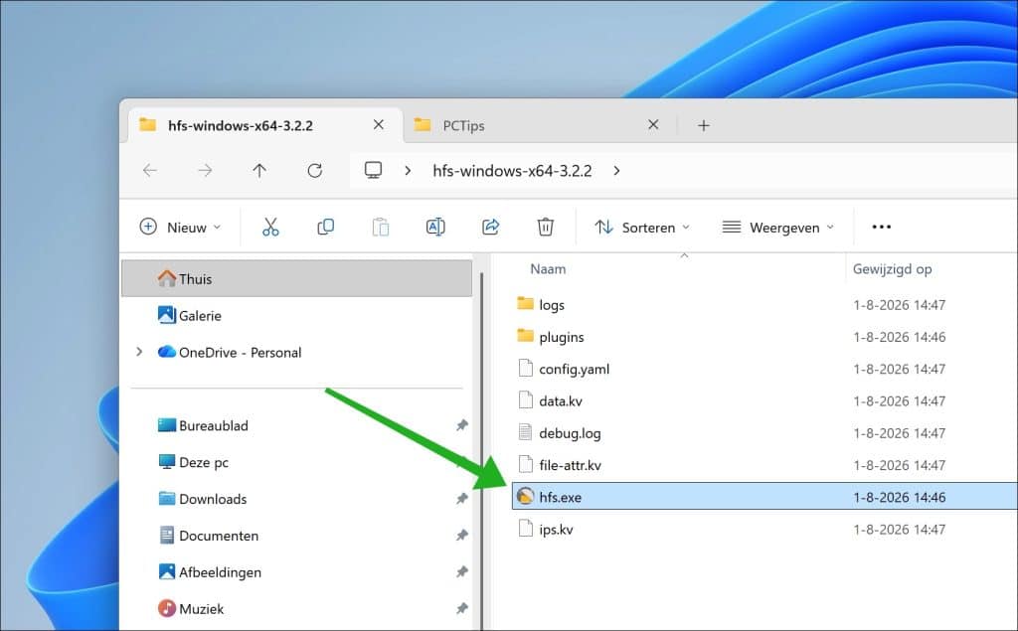1018x631 pixels.
Task: Click the Copy icon in toolbar
Action: 325,227
